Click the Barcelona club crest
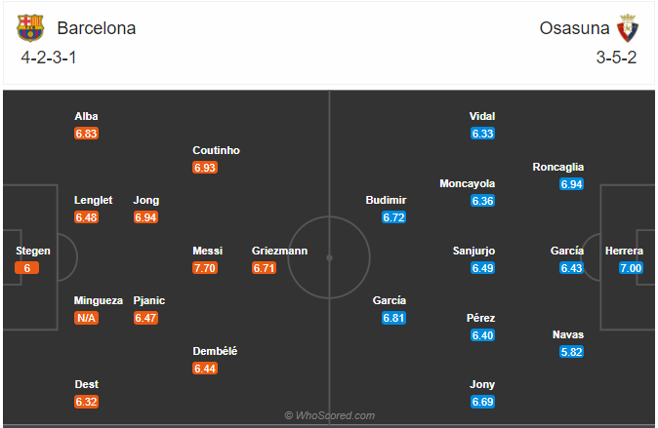Viewport: 658px width, 428px height. [30, 27]
